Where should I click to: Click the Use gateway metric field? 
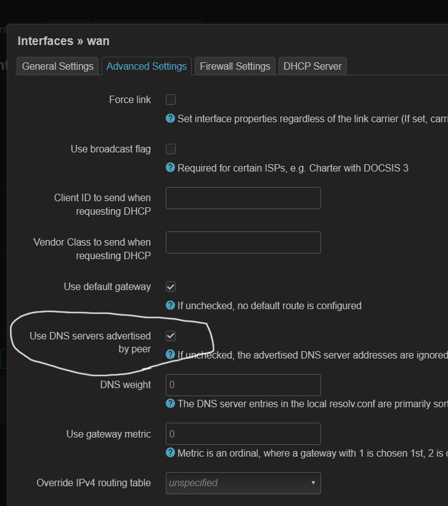243,434
